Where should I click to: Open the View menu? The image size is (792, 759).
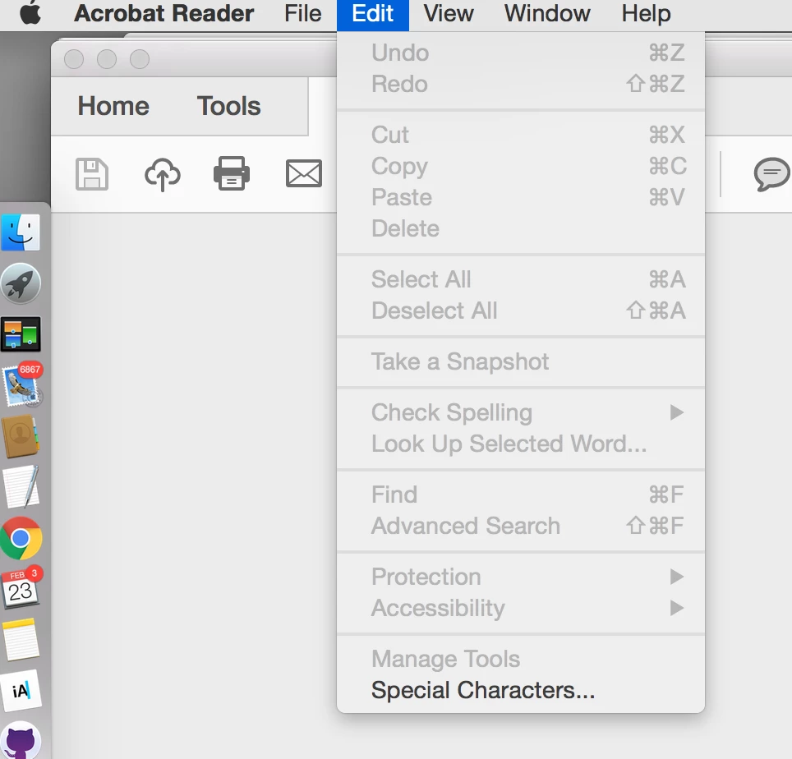[x=449, y=14]
